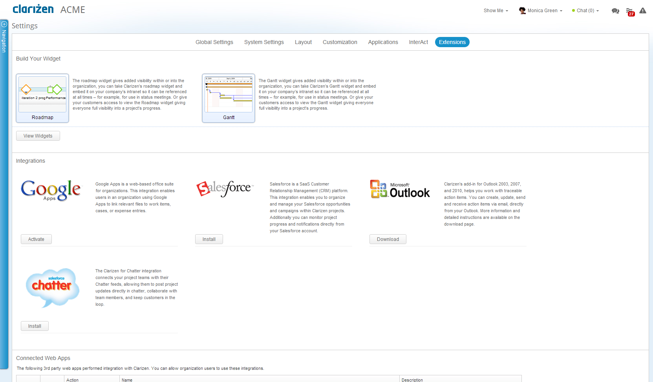653x382 pixels.
Task: Download the Outlook add-in
Action: (x=388, y=239)
